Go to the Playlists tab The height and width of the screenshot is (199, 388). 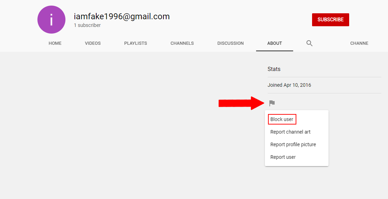pyautogui.click(x=136, y=43)
